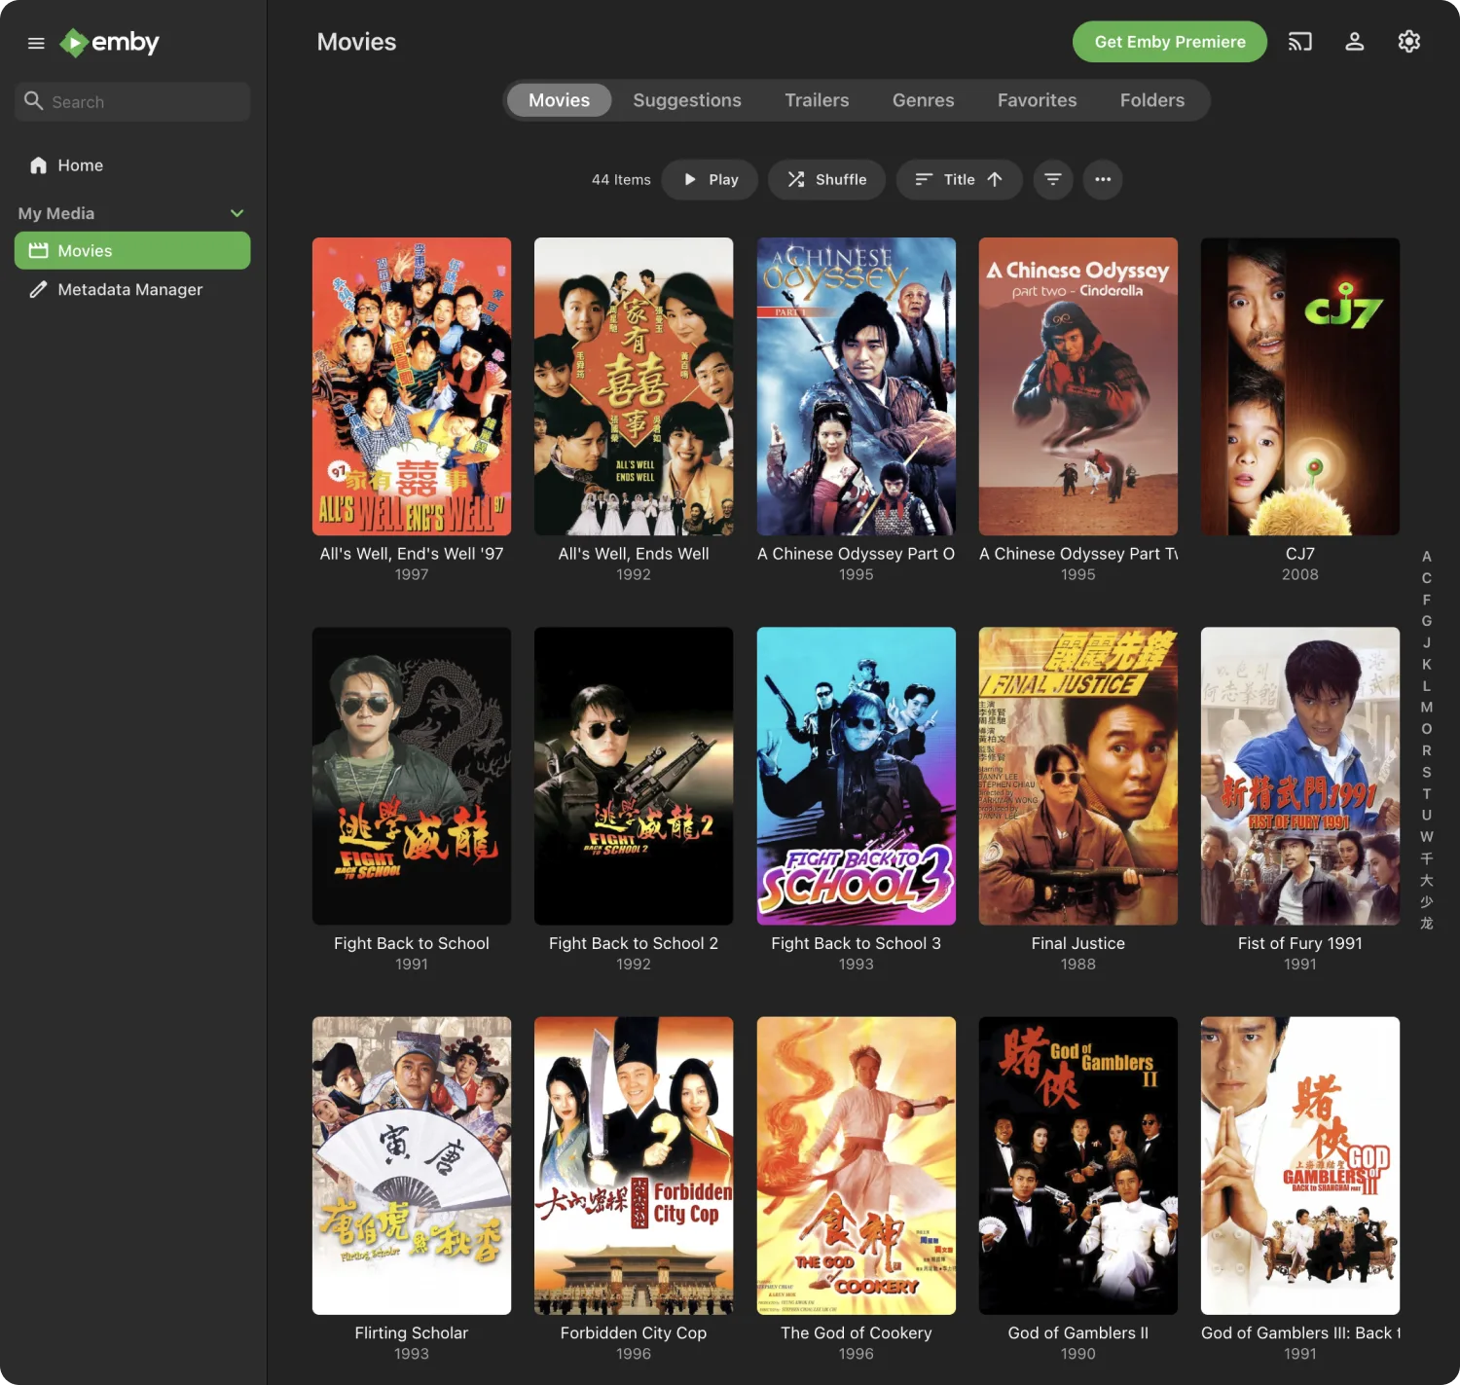Open the Forbidden City Cop poster
The image size is (1460, 1385).
pos(634,1166)
